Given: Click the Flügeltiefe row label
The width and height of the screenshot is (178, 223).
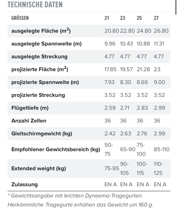Looking at the screenshot, I should pos(30,108).
